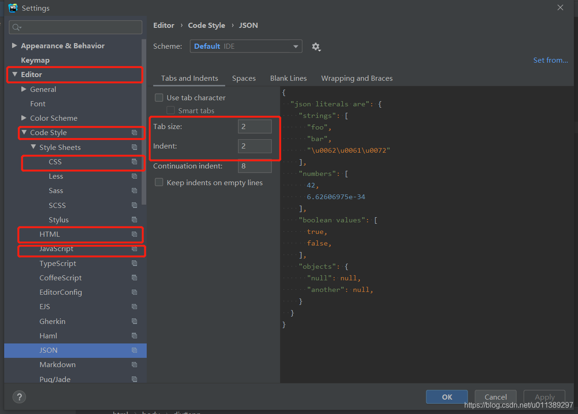This screenshot has width=578, height=414.
Task: Click the Editor breadcrumb link
Action: [x=164, y=26]
